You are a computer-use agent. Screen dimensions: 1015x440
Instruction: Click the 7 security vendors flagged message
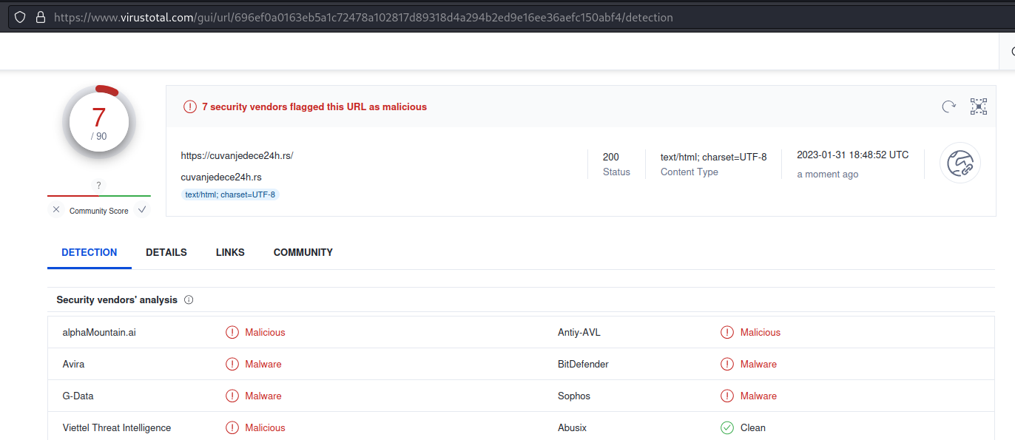[x=314, y=106]
